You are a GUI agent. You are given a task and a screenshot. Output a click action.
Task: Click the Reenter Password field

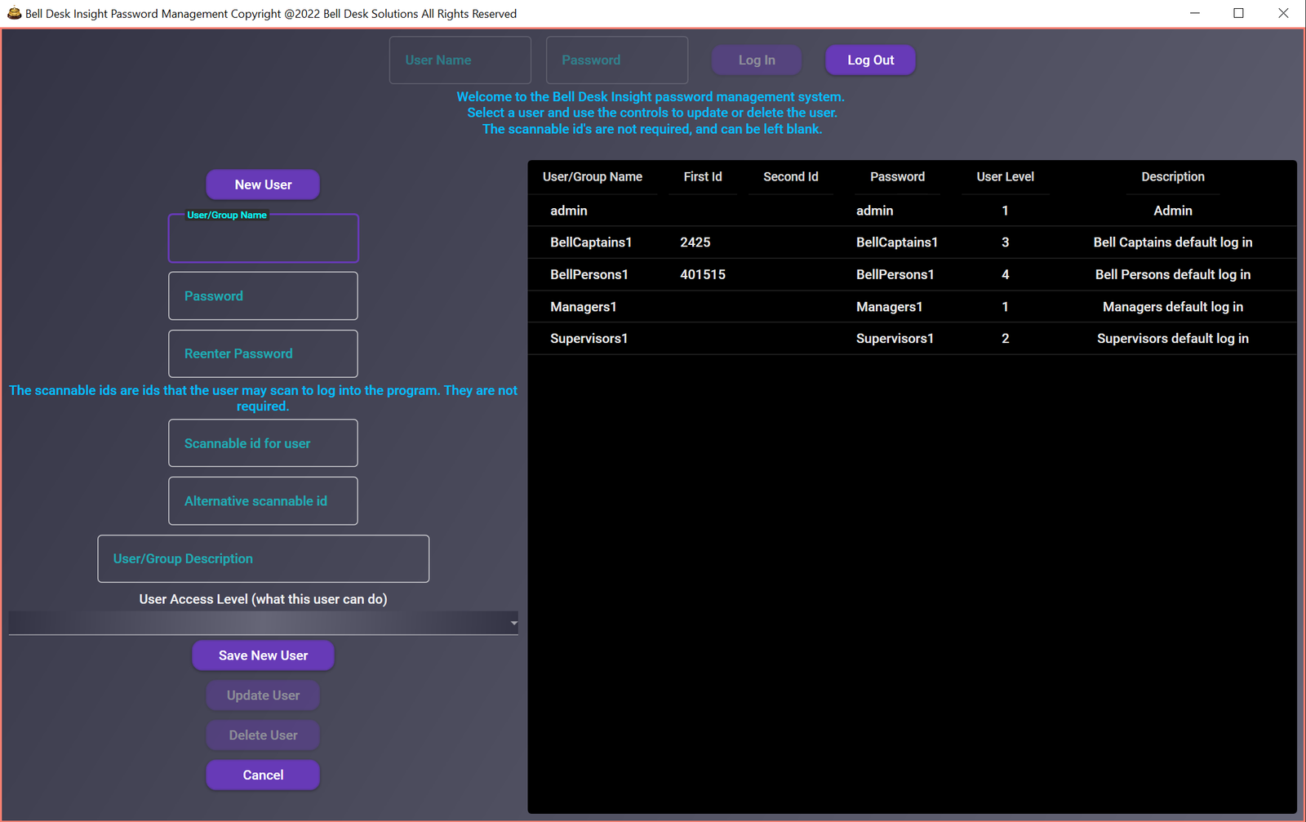(263, 353)
